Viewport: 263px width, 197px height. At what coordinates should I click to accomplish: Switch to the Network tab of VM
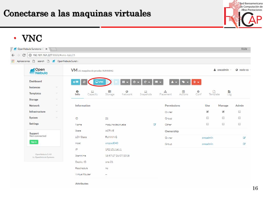coord(127,93)
